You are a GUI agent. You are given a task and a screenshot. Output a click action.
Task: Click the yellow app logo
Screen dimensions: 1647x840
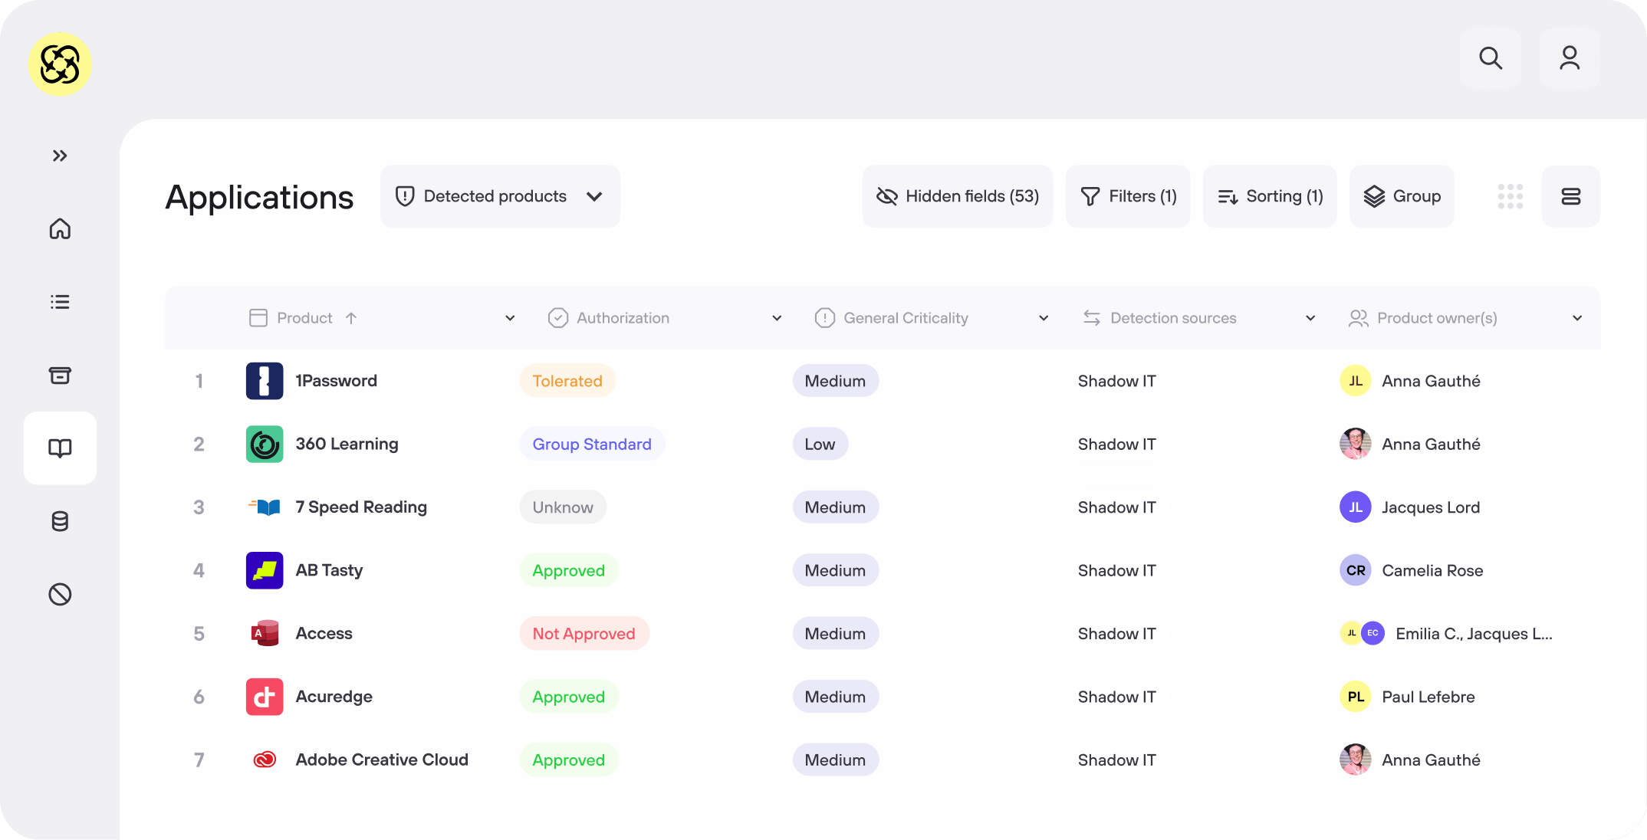[x=60, y=64]
